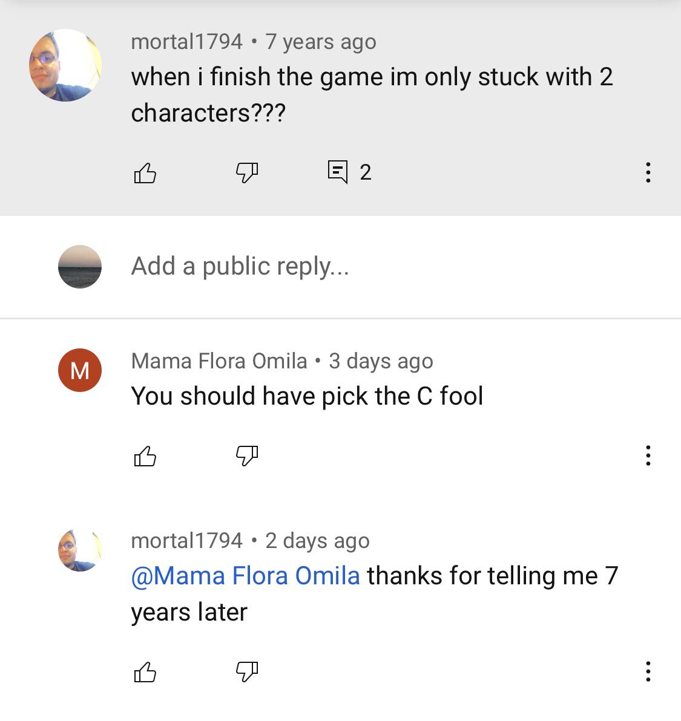Screen dimensions: 681x721
Task: Select the 7 years ago timestamp
Action: click(x=320, y=41)
